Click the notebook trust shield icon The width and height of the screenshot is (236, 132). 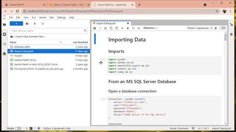click(193, 128)
